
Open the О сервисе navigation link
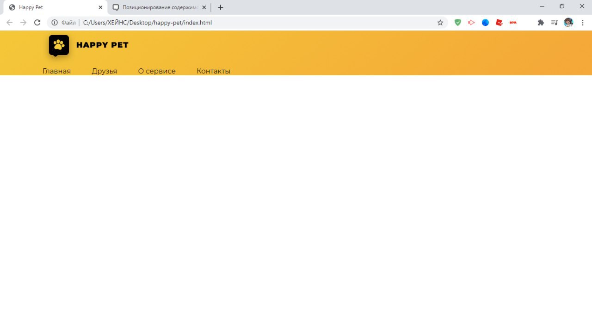click(x=157, y=71)
